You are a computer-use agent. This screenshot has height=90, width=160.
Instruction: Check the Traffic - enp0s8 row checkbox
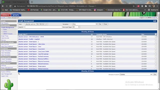tap(156, 39)
